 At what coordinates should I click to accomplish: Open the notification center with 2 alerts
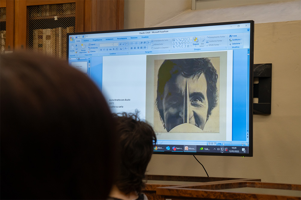(x=244, y=150)
